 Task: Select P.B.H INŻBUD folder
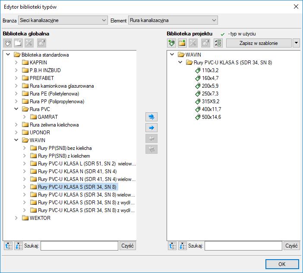[41, 70]
